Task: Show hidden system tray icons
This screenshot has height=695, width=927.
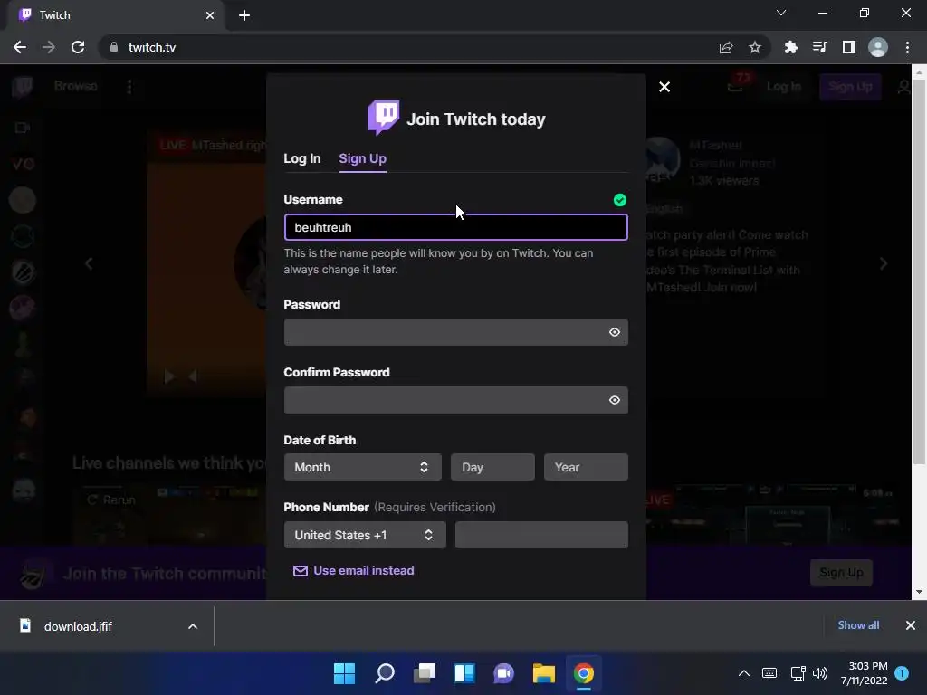Action: [744, 673]
